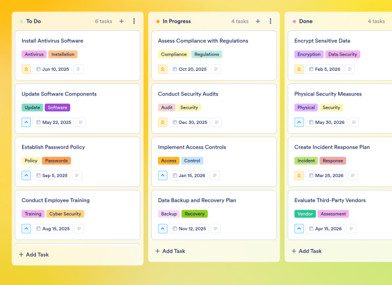Image resolution: width=392 pixels, height=285 pixels.
Task: Click the plus icon in In Progress header
Action: 258,21
